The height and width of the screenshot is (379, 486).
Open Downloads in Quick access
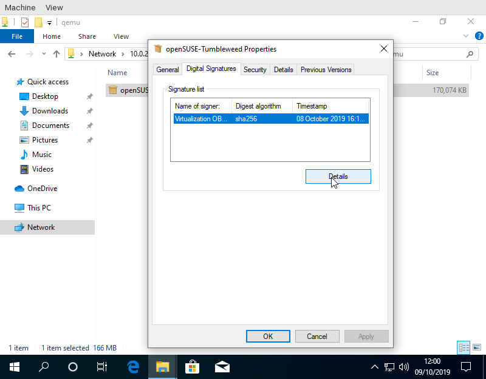[50, 111]
